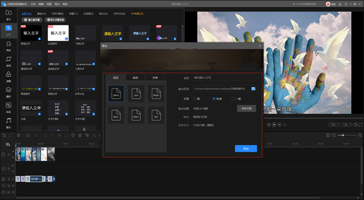Select the standard quality radio button

point(214,99)
